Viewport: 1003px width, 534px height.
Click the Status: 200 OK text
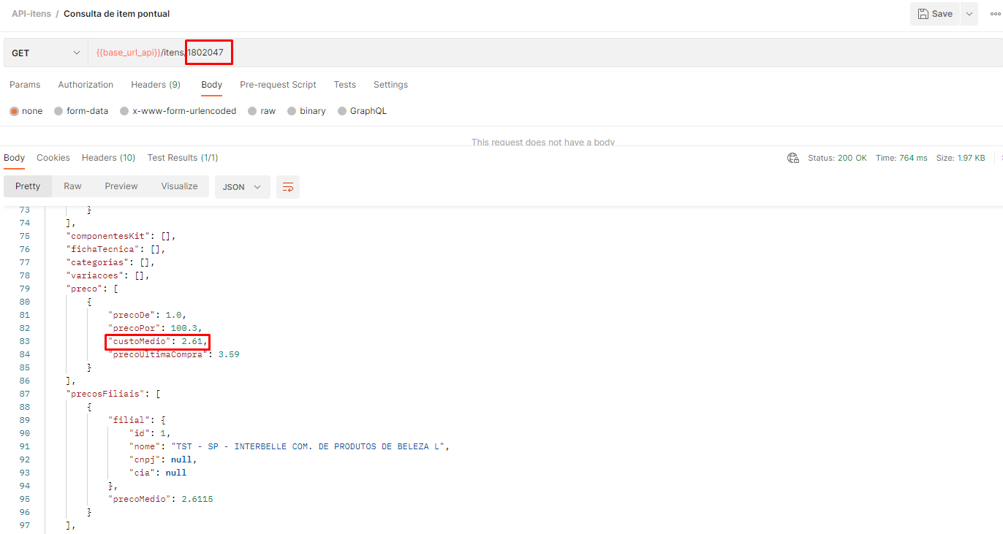(837, 158)
